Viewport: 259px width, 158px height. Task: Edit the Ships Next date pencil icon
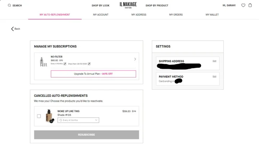[89, 64]
